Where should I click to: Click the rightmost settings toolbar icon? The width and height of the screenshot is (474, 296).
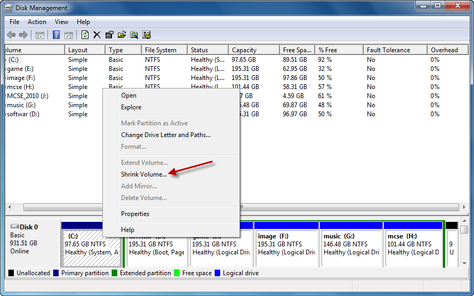tap(147, 35)
